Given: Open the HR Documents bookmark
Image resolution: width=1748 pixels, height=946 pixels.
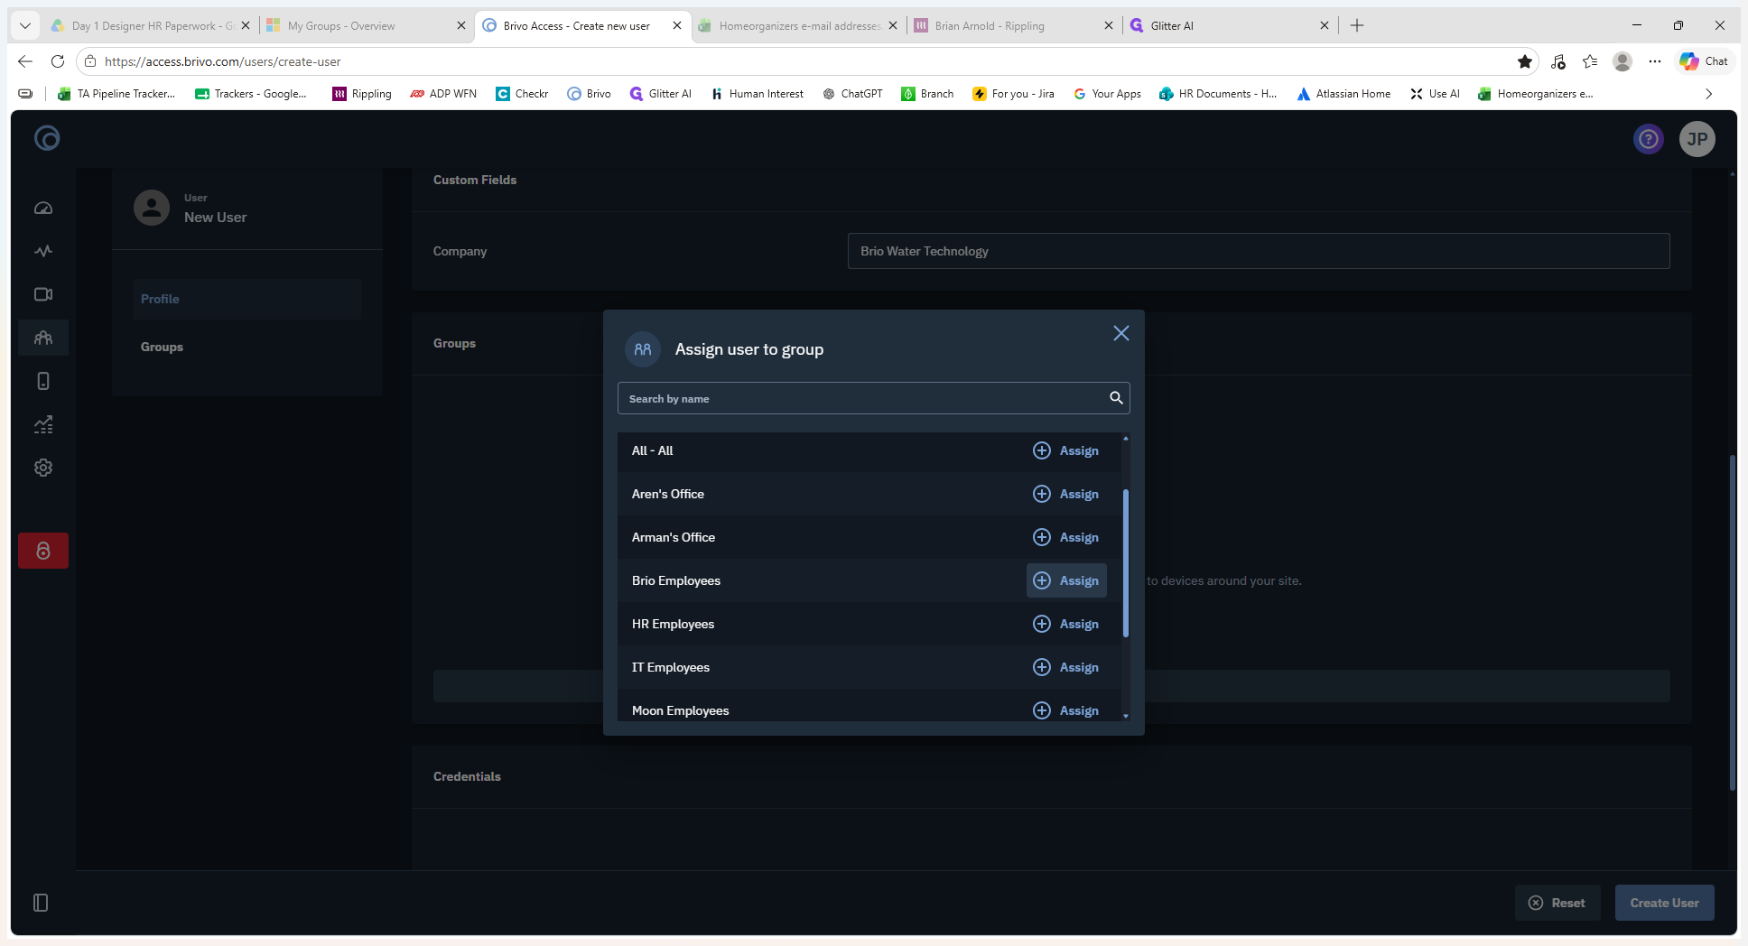Looking at the screenshot, I should [1218, 94].
